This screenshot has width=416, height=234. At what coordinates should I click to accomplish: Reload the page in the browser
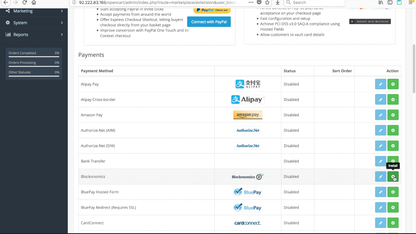[25, 2]
